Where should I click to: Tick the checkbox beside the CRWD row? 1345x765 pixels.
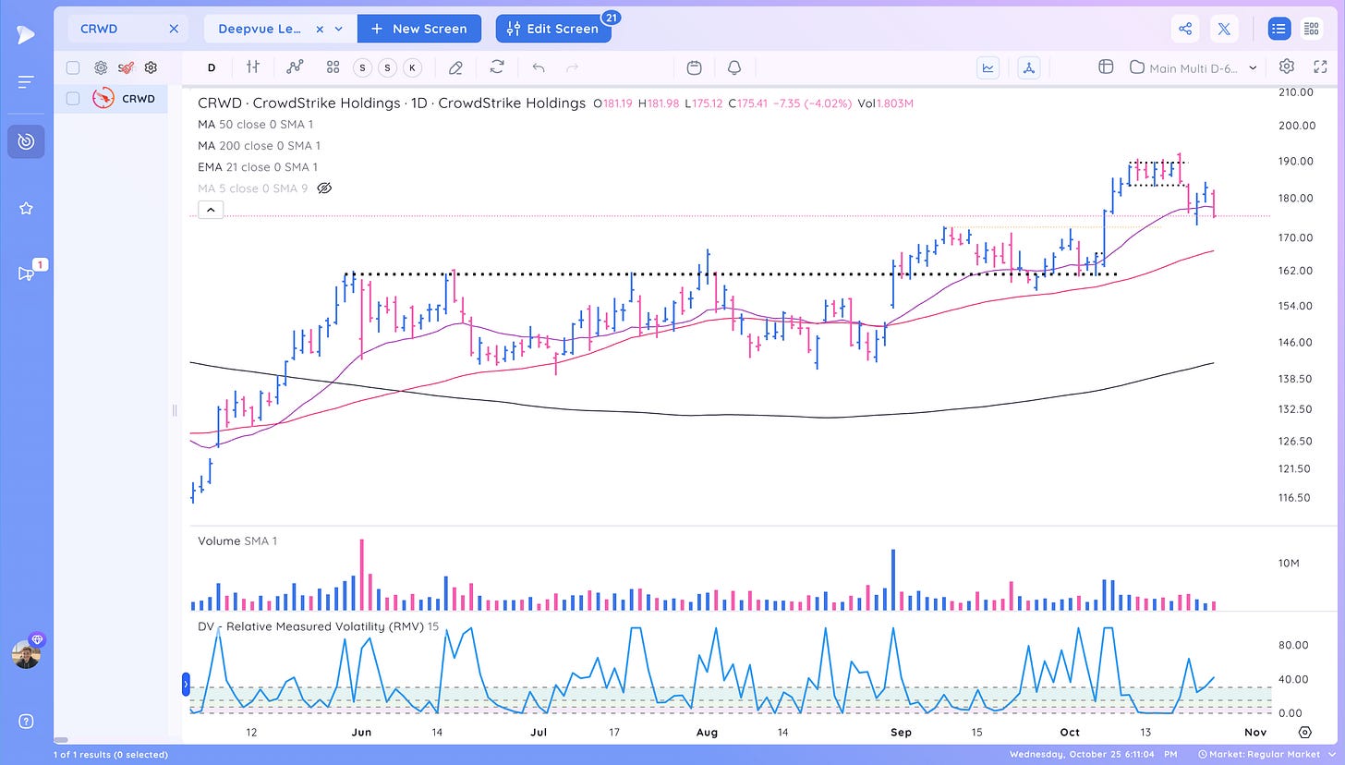click(73, 98)
